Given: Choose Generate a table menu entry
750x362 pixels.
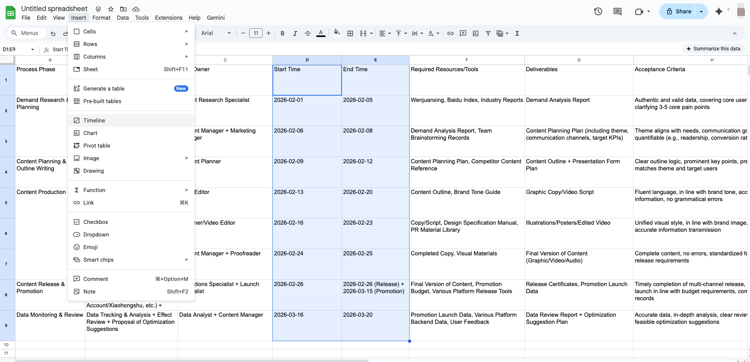Looking at the screenshot, I should point(131,89).
